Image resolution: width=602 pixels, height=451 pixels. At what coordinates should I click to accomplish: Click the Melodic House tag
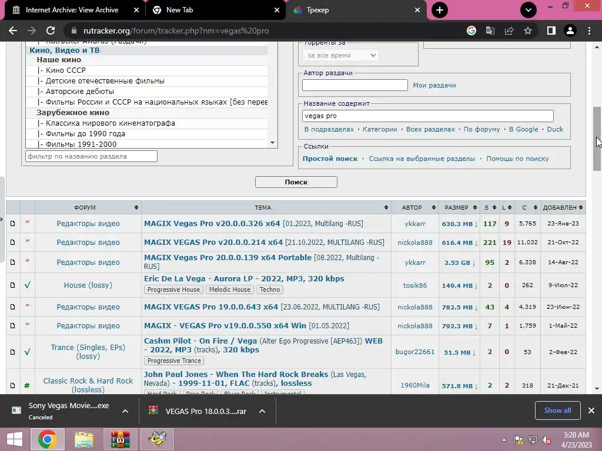230,290
